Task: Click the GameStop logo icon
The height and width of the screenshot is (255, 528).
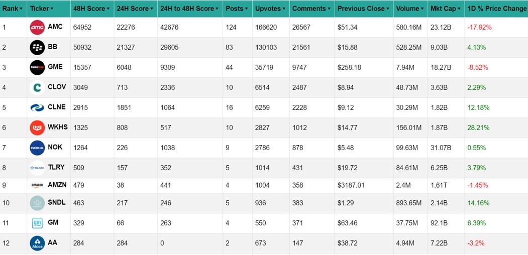Action: coord(37,68)
